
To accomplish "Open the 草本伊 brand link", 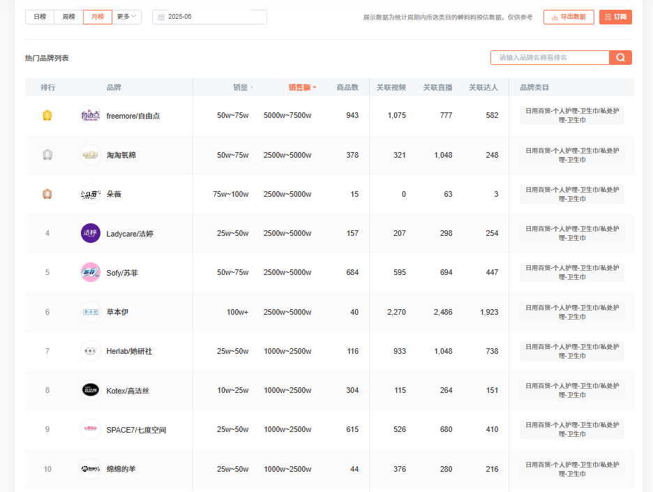I will 117,312.
